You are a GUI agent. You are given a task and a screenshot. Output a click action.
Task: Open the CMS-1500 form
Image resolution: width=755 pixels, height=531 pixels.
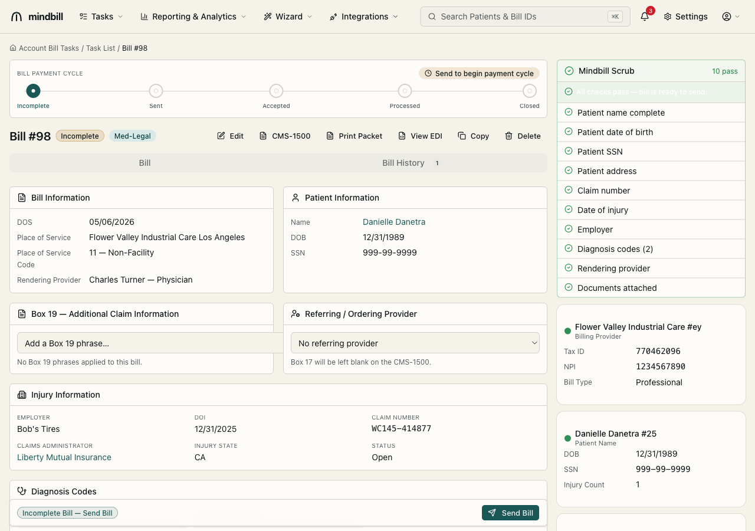click(285, 136)
